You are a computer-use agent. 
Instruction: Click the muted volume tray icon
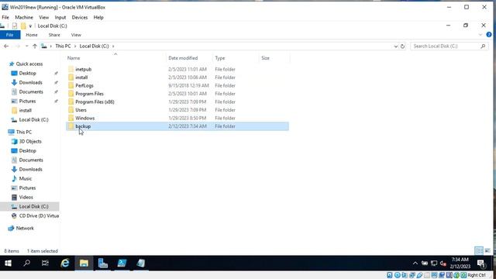[443, 263]
